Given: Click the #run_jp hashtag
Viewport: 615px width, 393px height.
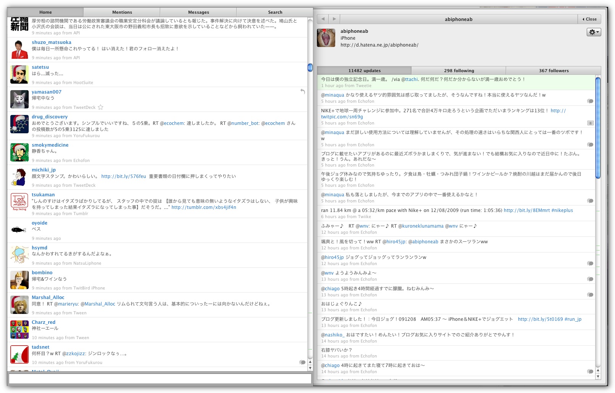Looking at the screenshot, I should pyautogui.click(x=573, y=319).
